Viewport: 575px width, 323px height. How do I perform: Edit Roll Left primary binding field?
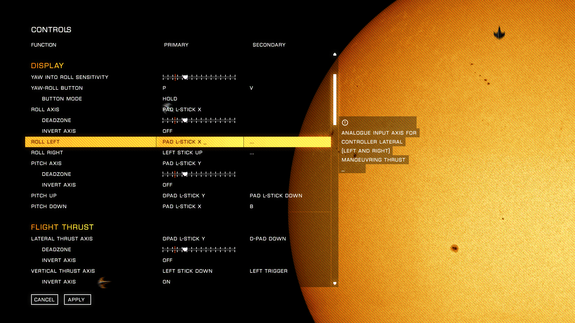[x=200, y=142]
